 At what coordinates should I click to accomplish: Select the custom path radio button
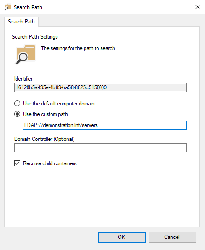coord(17,114)
